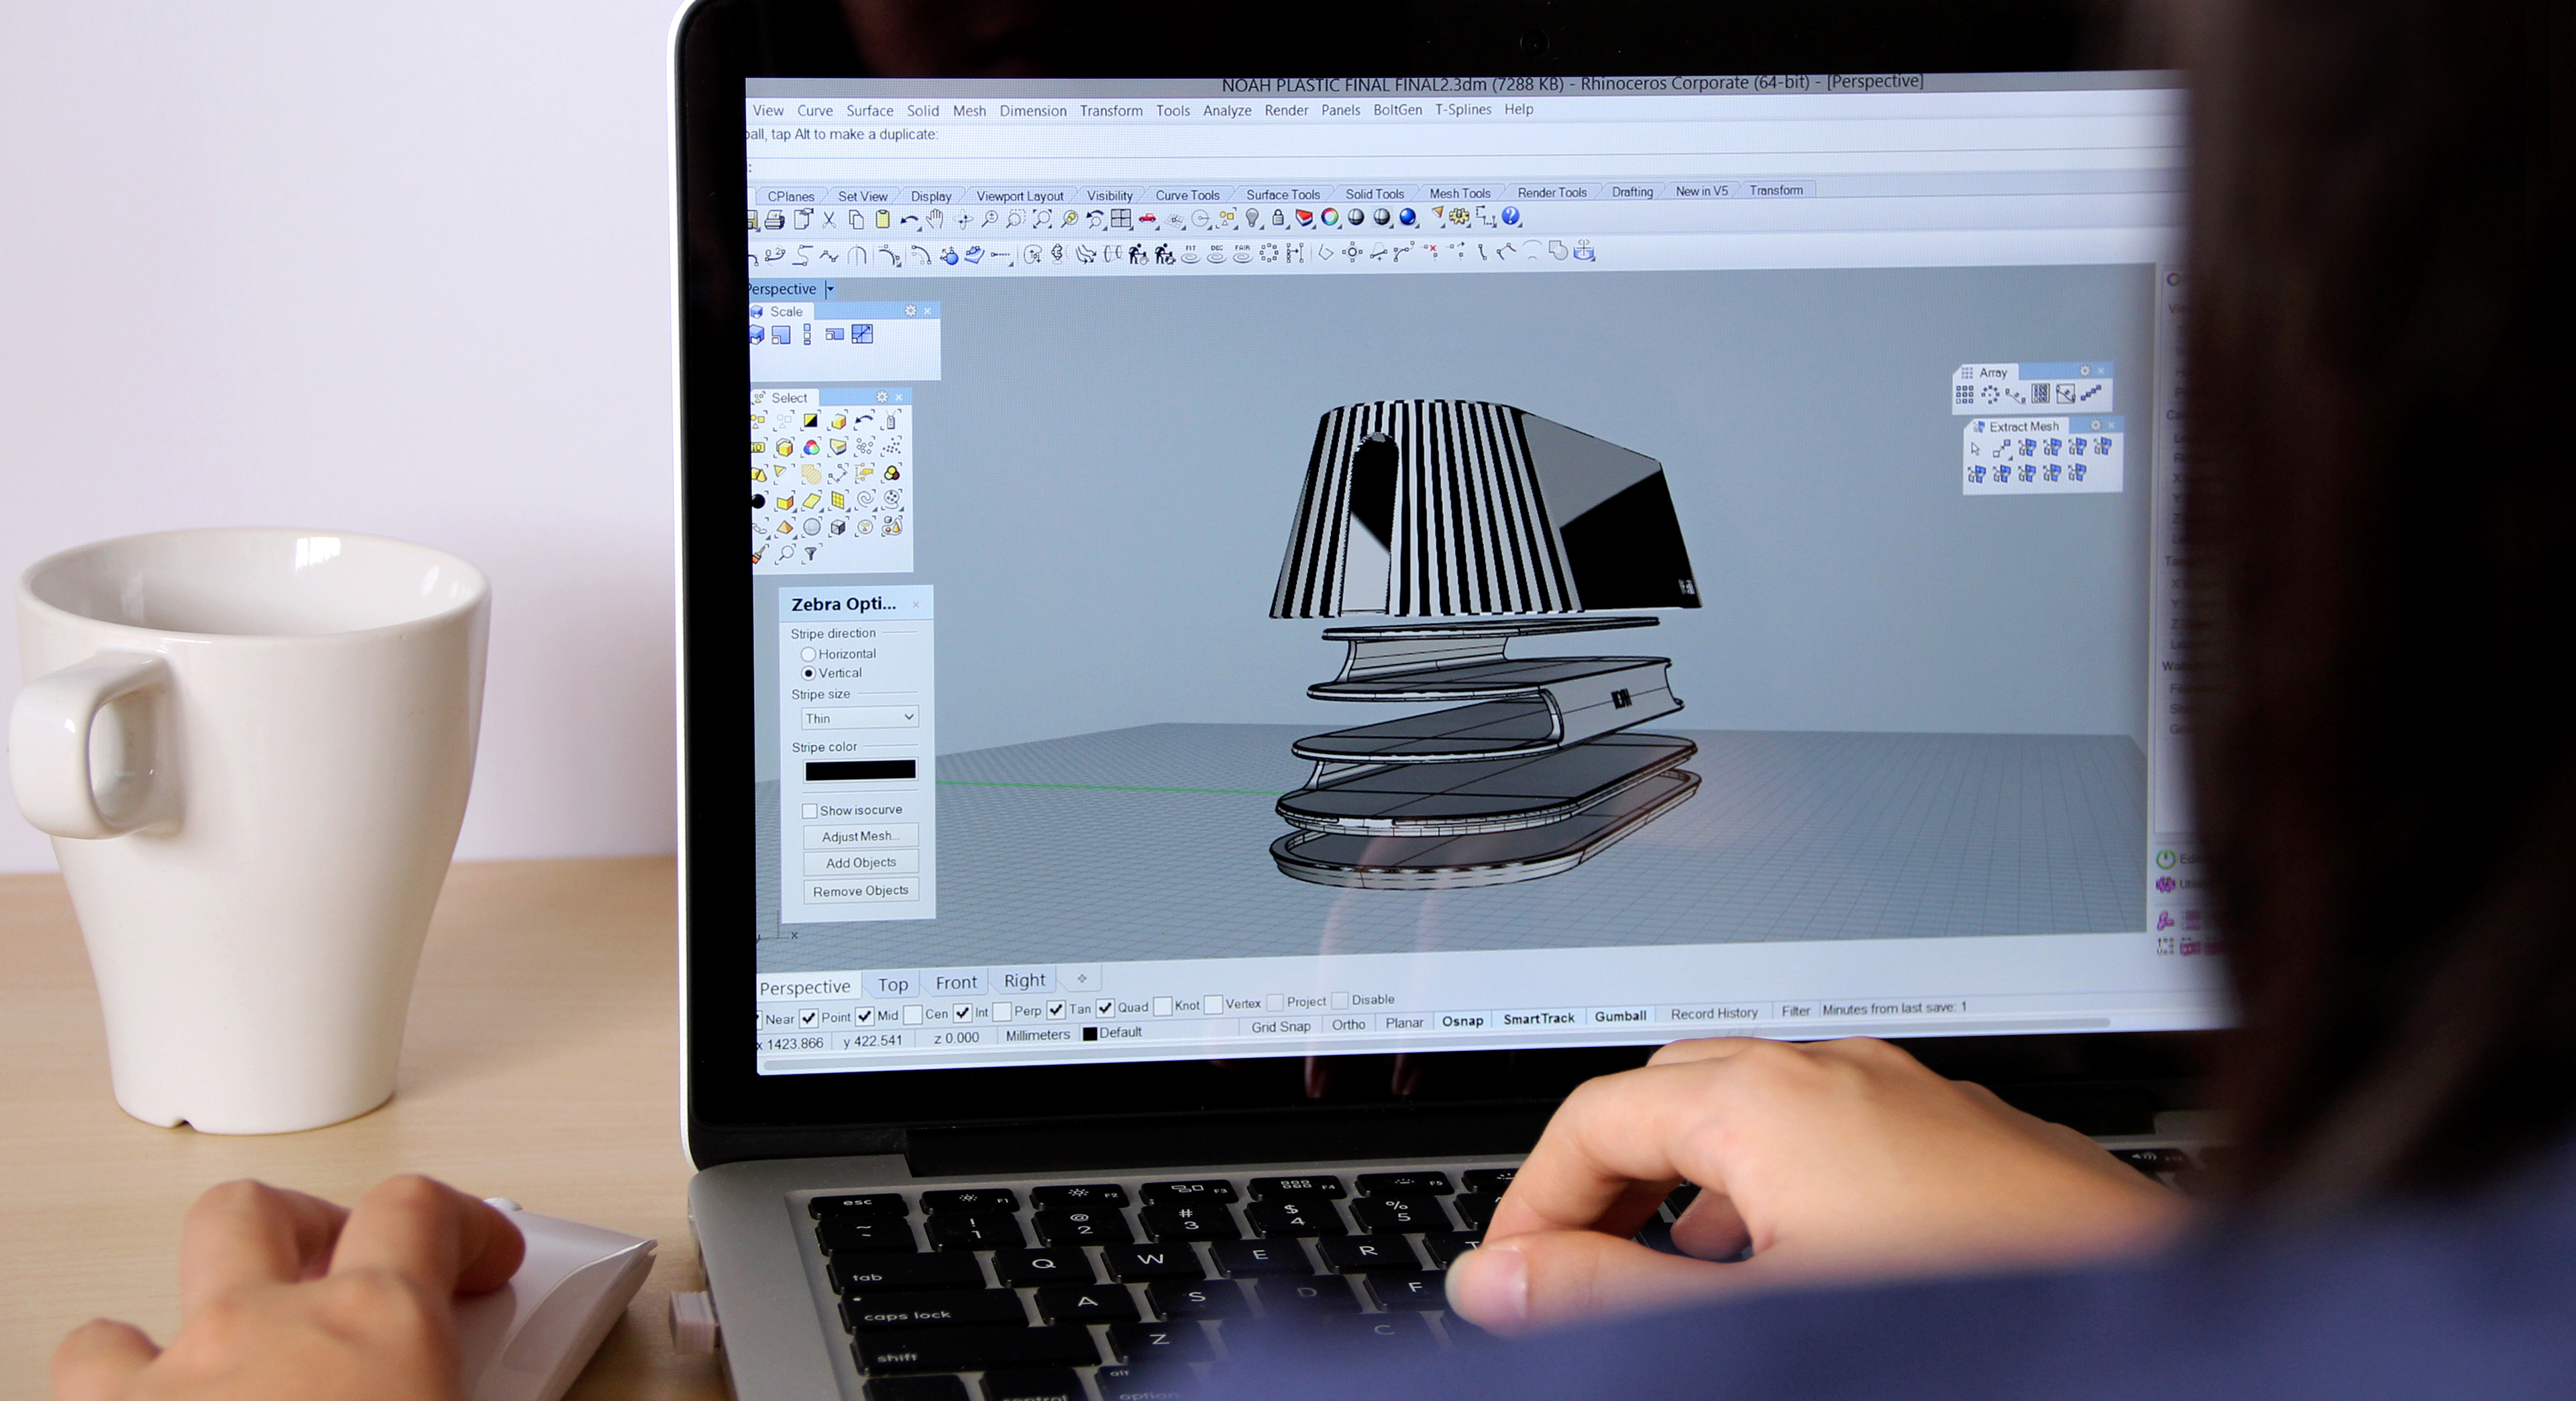Viewport: 2576px width, 1401px height.
Task: Enable the Knot osnap checkbox
Action: click(1162, 1007)
